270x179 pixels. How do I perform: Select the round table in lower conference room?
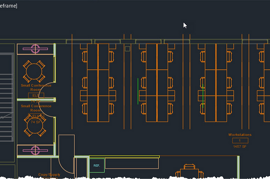point(35,125)
